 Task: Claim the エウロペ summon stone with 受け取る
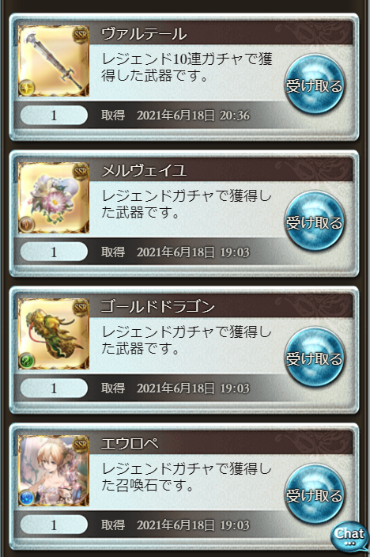[x=314, y=494]
